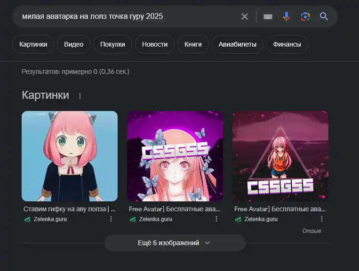Image resolution: width=359 pixels, height=271 pixels.
Task: Click Zelenka.guru source under middle Free Avatar
Action: 156,219
